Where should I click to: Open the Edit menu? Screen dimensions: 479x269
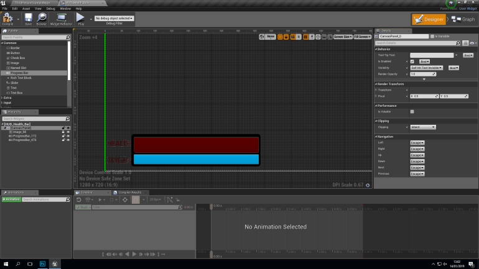(15, 9)
